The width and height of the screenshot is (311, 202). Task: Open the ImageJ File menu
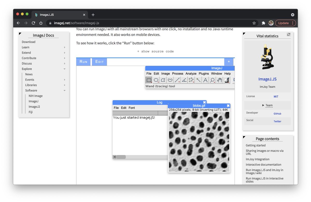click(149, 74)
